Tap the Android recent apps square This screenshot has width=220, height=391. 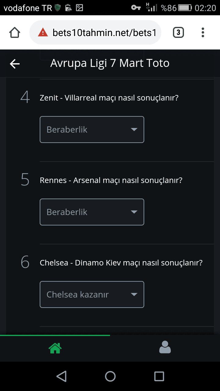(x=159, y=376)
